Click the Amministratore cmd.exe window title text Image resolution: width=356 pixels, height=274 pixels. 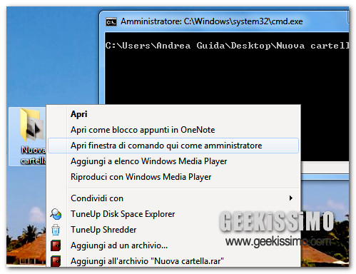[x=212, y=21]
